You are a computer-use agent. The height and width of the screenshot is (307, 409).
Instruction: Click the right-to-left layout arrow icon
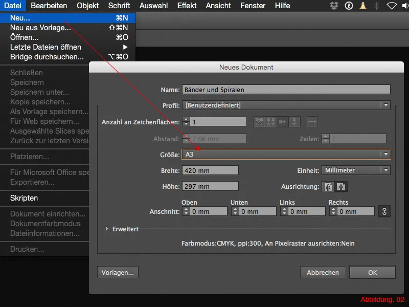click(312, 122)
